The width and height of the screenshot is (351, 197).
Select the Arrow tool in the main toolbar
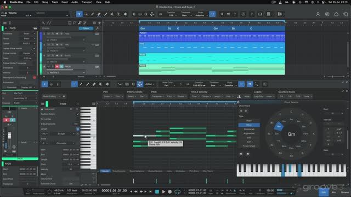(79, 14)
